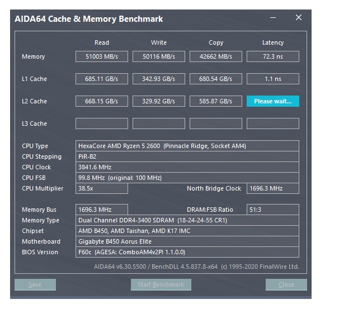The image size is (358, 309).
Task: Minimize the AIDA64 benchmark window
Action: coord(273,17)
